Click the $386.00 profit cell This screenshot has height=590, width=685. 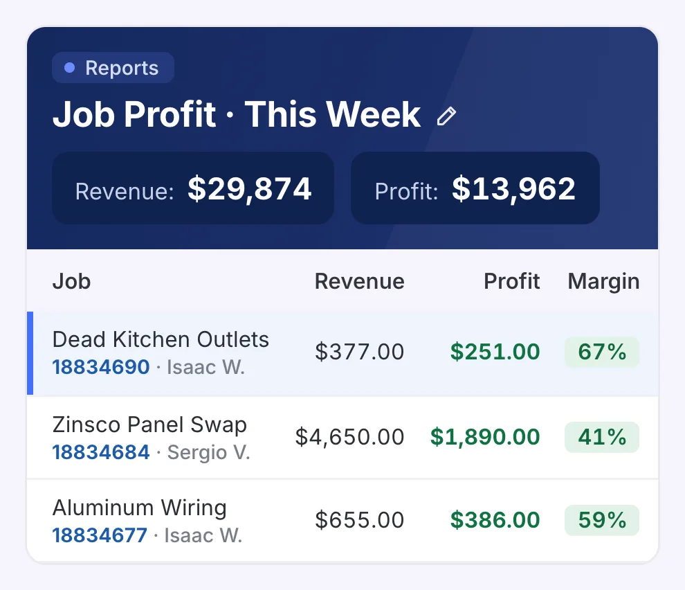(495, 520)
